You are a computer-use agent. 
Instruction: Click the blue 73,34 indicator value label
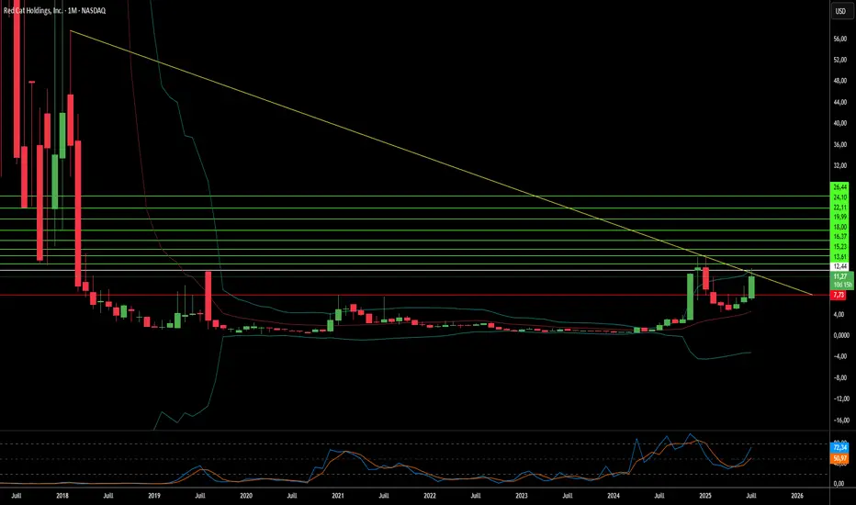[x=839, y=444]
